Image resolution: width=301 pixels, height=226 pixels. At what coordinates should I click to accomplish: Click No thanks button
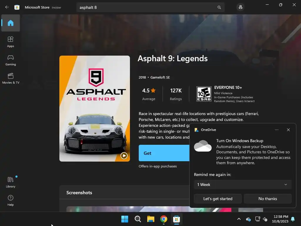coord(267,199)
